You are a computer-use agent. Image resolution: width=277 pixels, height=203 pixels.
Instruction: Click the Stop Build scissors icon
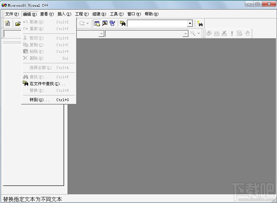(x=224, y=33)
